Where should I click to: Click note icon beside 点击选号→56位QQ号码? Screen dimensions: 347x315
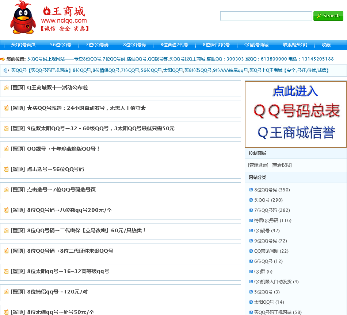(6, 169)
